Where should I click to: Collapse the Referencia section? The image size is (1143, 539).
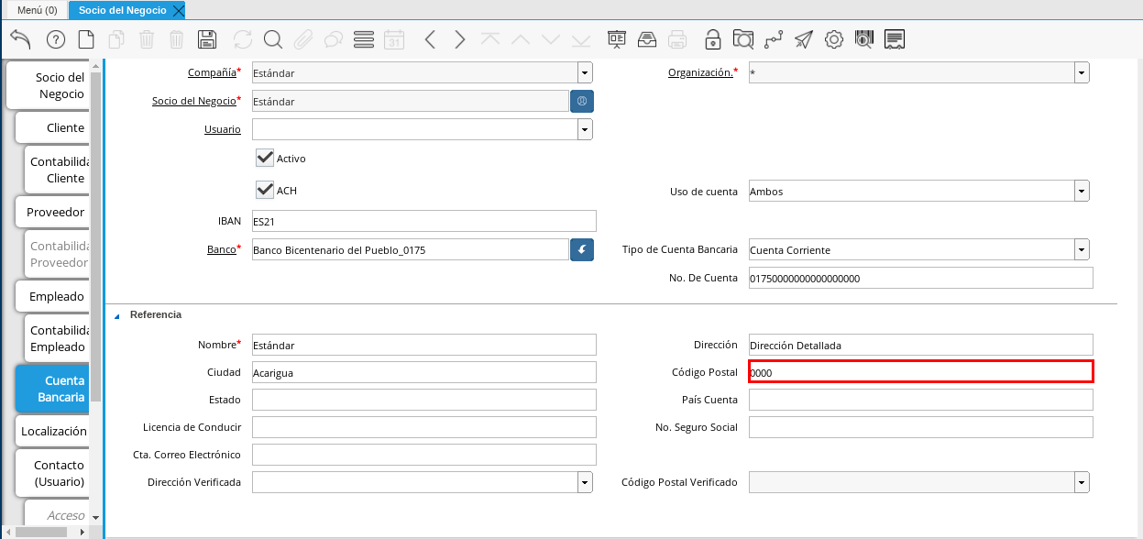point(116,315)
